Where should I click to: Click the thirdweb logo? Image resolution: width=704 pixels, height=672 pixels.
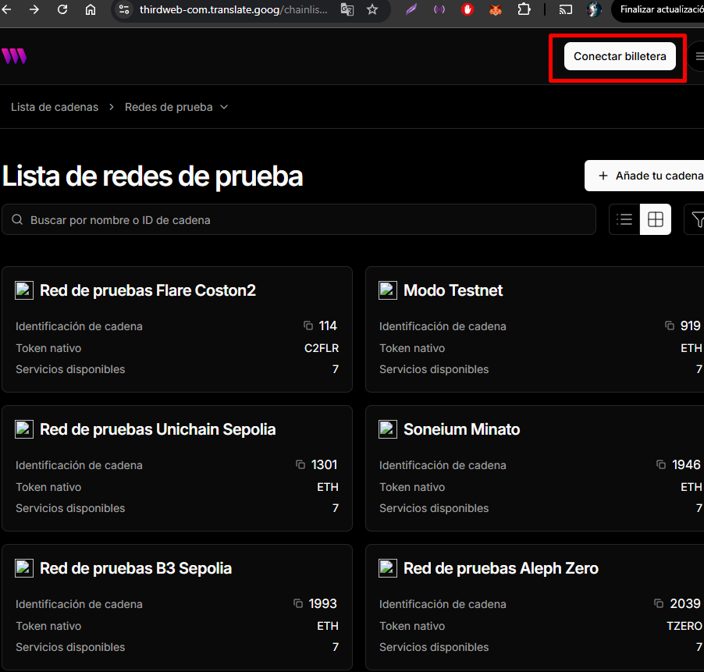14,56
